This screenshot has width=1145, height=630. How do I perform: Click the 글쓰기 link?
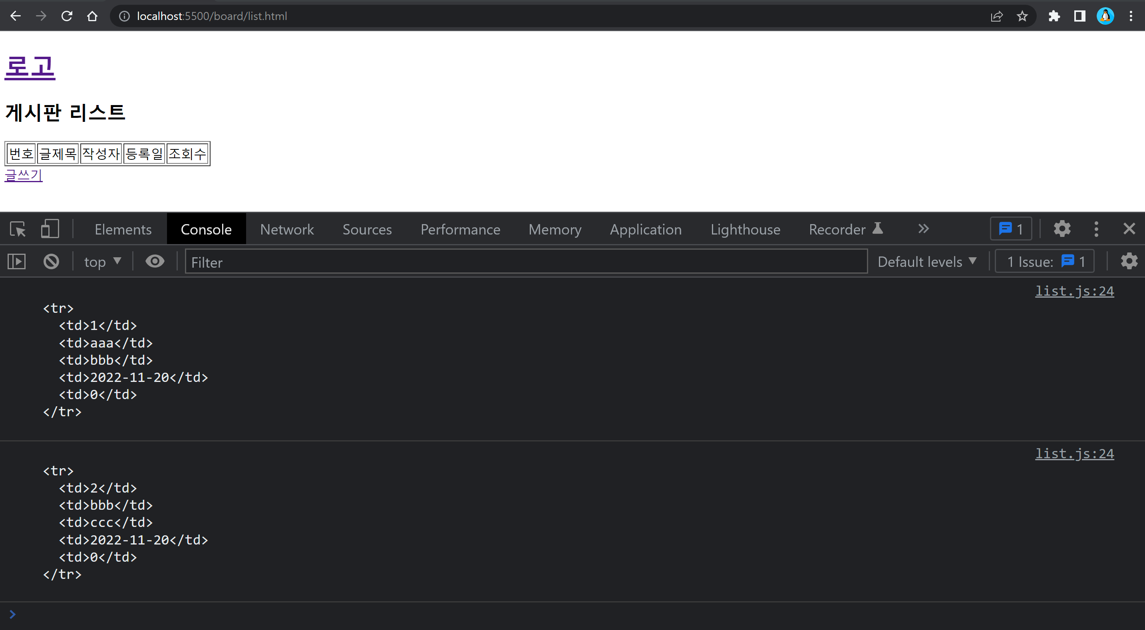[24, 175]
